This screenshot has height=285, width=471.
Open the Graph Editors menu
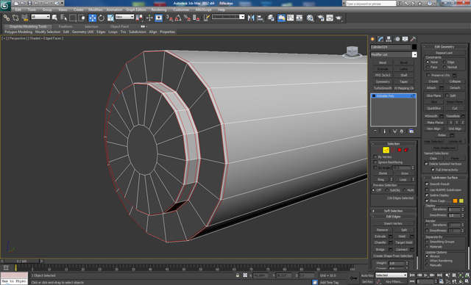pos(135,10)
